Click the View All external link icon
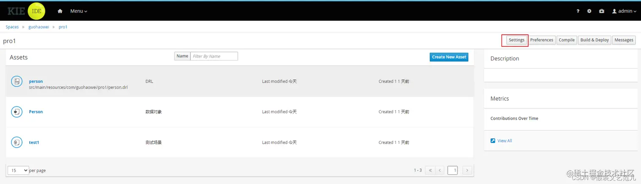 493,141
